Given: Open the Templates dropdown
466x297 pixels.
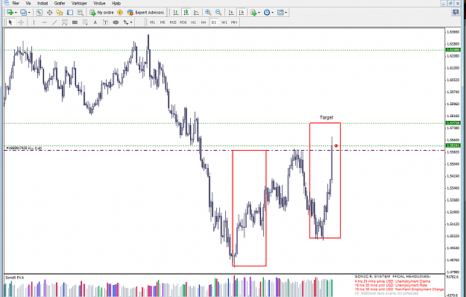Looking at the screenshot, I should click(x=283, y=13).
